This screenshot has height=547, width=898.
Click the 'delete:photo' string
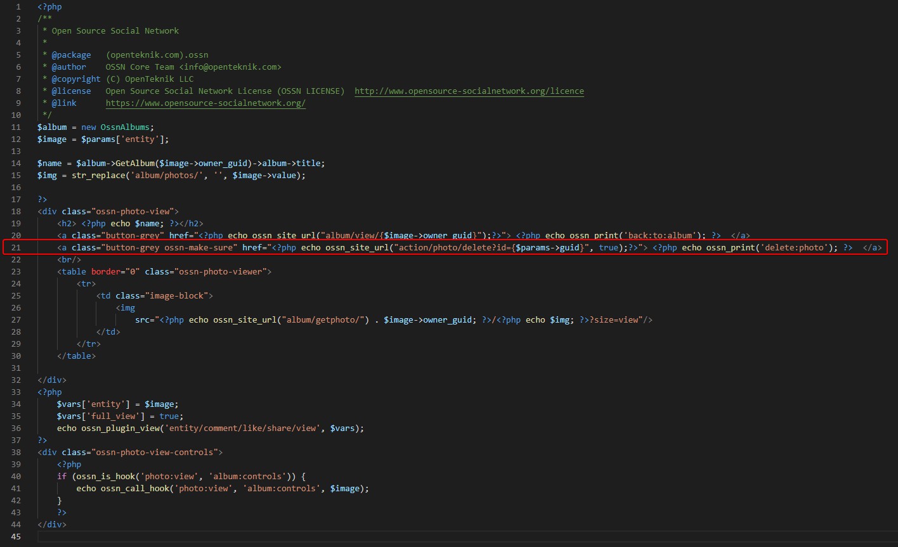[x=802, y=247]
